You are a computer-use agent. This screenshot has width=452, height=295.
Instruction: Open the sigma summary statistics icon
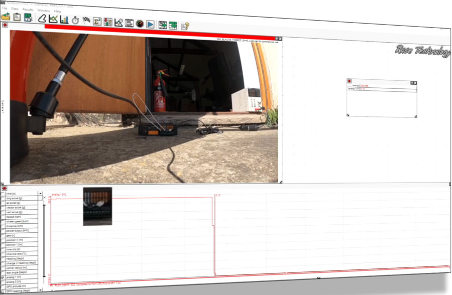tap(97, 21)
